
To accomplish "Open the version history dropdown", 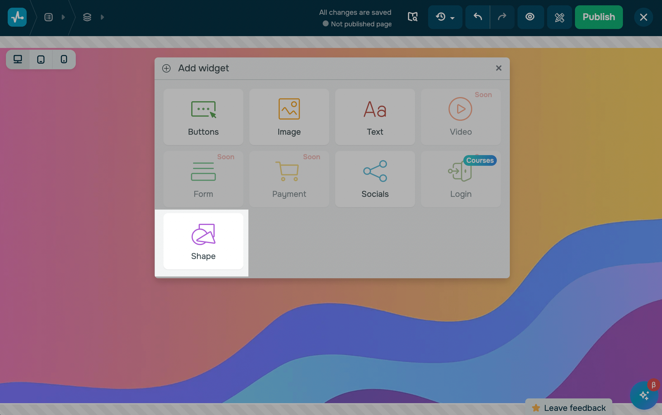I will tap(445, 17).
